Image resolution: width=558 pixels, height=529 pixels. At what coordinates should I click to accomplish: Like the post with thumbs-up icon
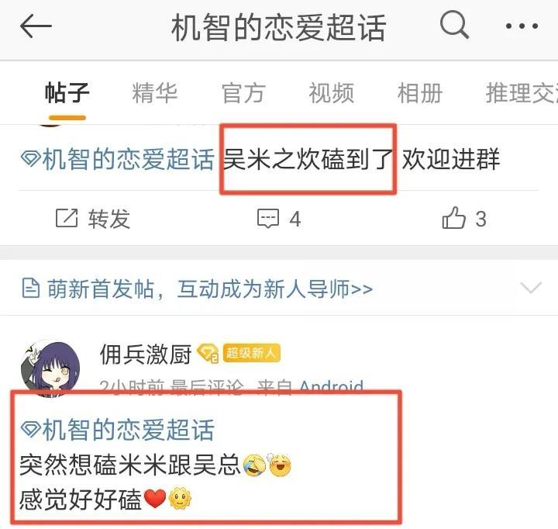(453, 217)
